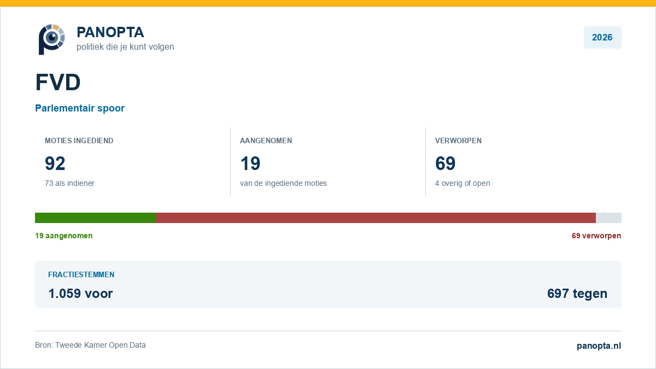The width and height of the screenshot is (656, 369).
Task: Click the tagline politiek die je kunt volgen
Action: tap(125, 47)
